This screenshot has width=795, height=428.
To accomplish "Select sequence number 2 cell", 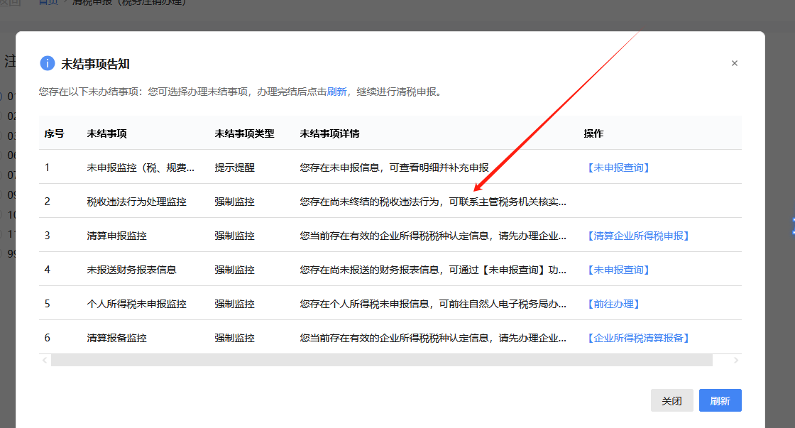I will coord(47,202).
